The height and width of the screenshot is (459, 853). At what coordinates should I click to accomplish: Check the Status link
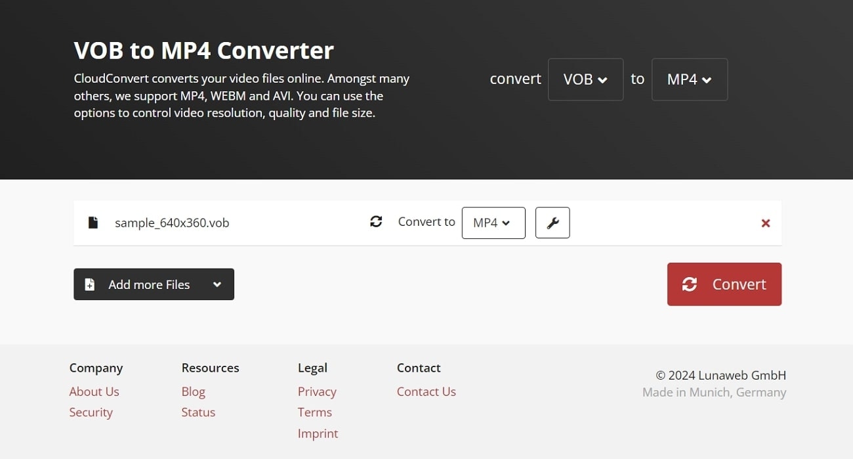pos(199,412)
